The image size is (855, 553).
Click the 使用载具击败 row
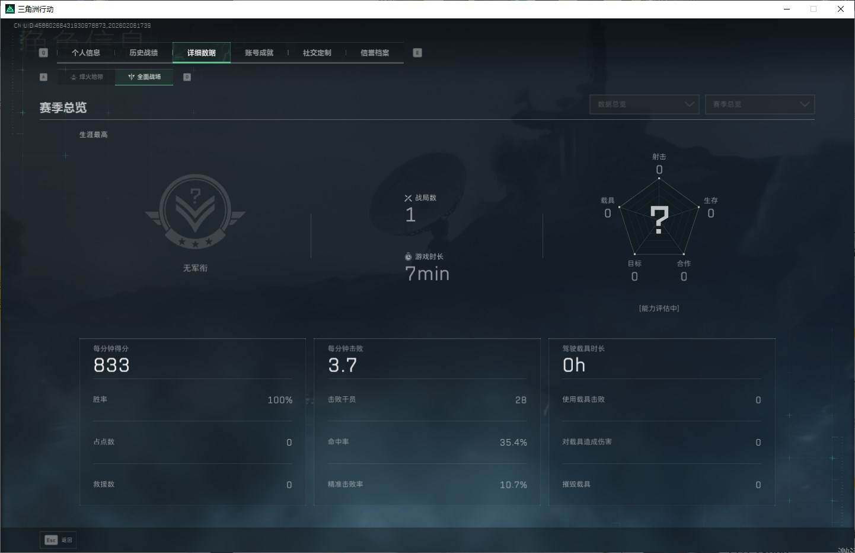coord(662,400)
